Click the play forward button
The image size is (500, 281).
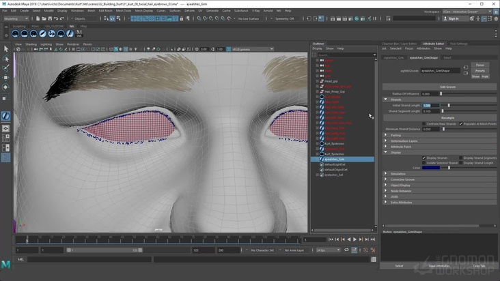(x=355, y=239)
